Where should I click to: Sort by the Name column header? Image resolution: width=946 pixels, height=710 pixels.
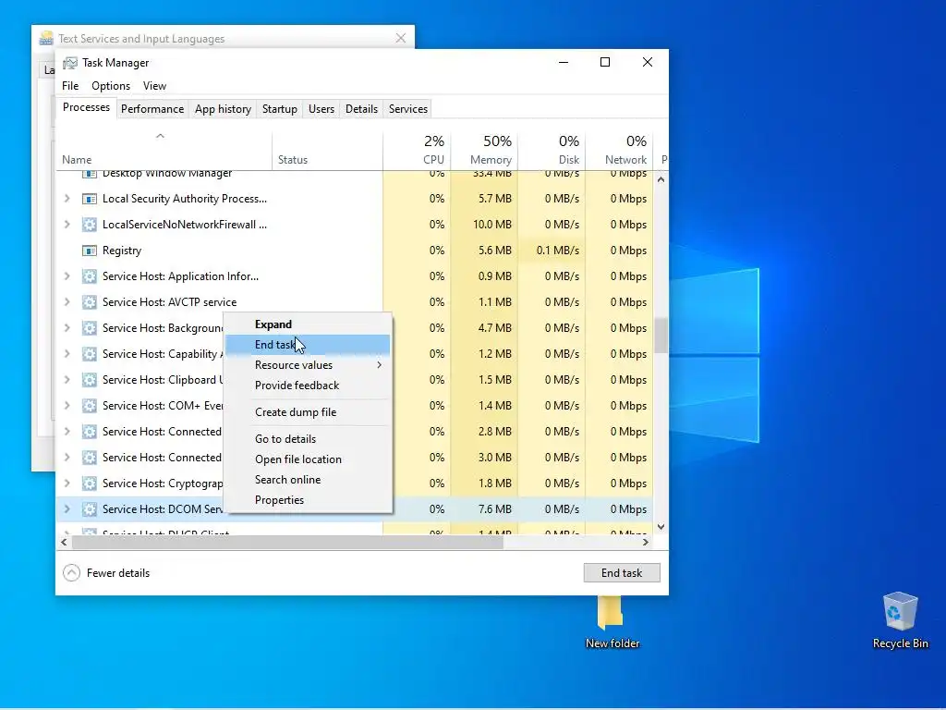pos(164,151)
